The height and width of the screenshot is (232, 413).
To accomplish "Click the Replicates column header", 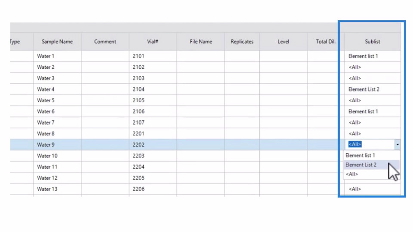I will click(x=242, y=42).
